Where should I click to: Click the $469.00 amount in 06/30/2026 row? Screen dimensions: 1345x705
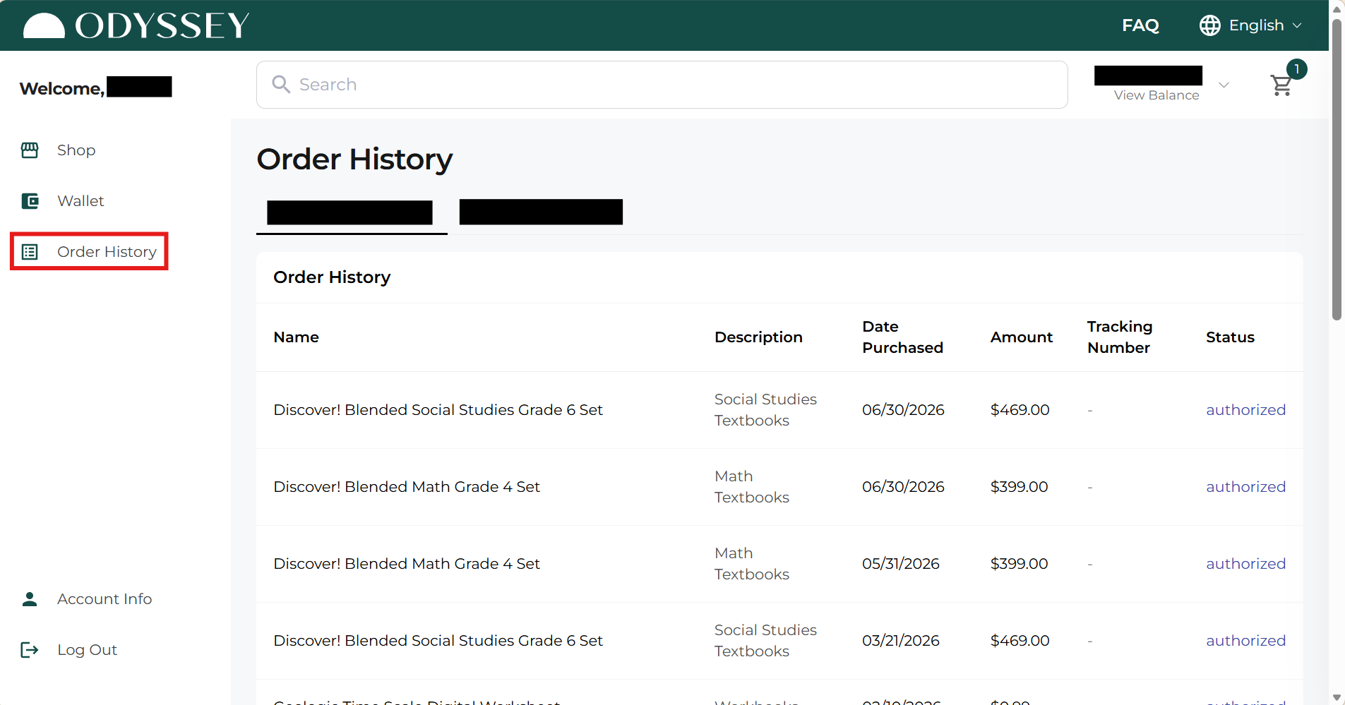[1020, 410]
